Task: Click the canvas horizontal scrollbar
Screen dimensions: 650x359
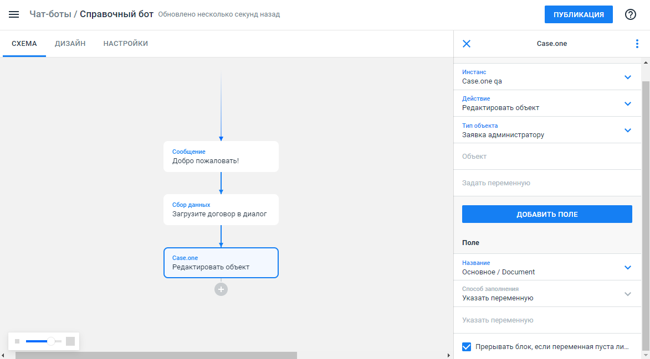Action: point(156,355)
